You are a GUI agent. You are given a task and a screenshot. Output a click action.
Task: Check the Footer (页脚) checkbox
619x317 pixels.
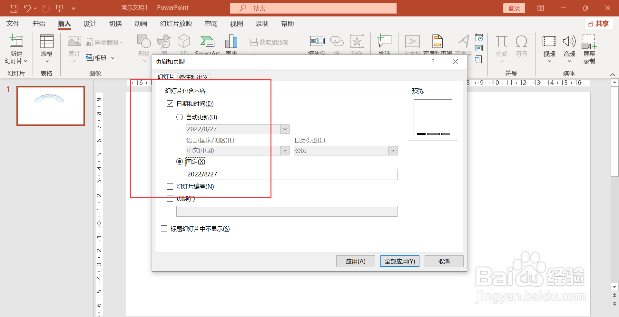click(170, 198)
